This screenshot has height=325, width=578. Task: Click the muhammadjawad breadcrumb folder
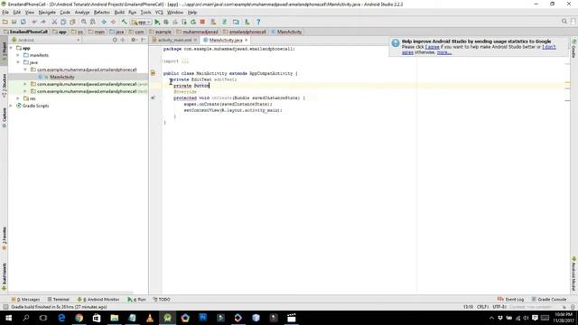coord(197,32)
